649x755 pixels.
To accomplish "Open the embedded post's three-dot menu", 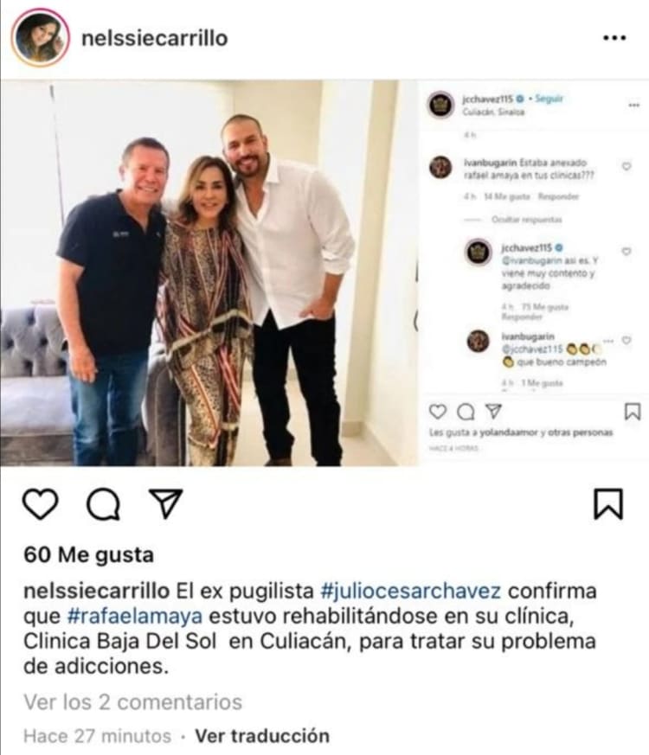I will pyautogui.click(x=634, y=105).
